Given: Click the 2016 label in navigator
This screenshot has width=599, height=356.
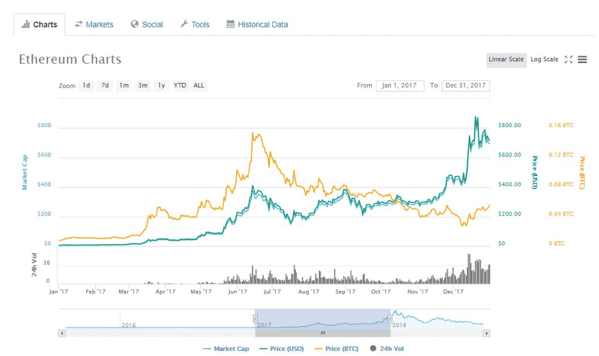Looking at the screenshot, I should click(129, 325).
